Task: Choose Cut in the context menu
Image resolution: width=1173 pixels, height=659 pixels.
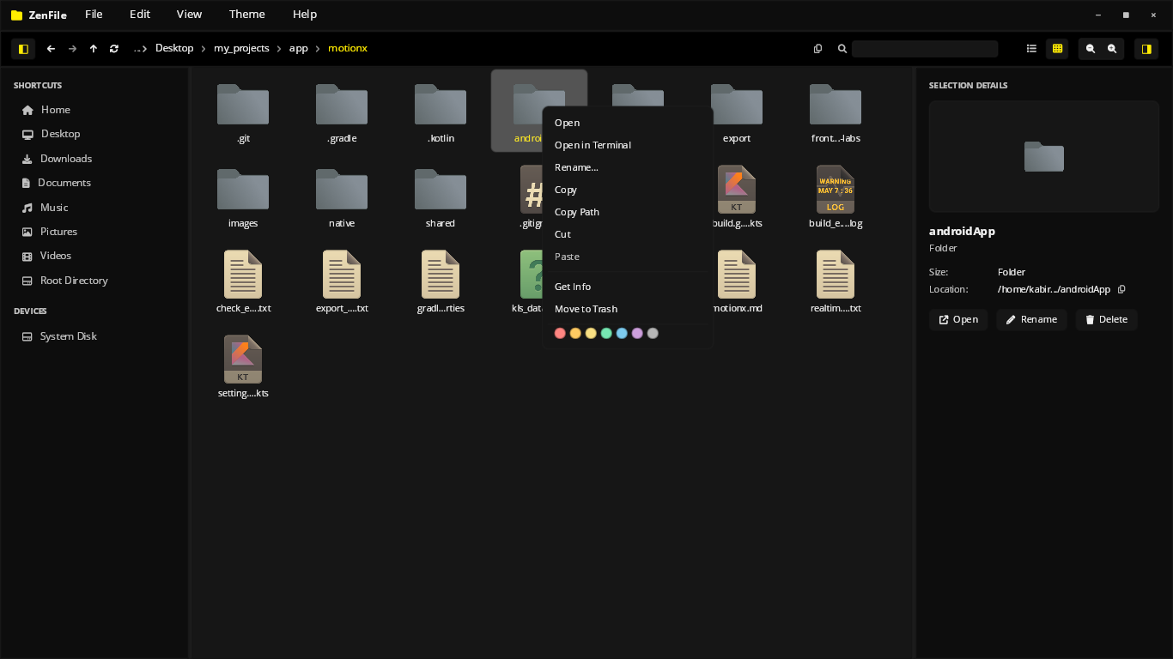Action: 628,234
